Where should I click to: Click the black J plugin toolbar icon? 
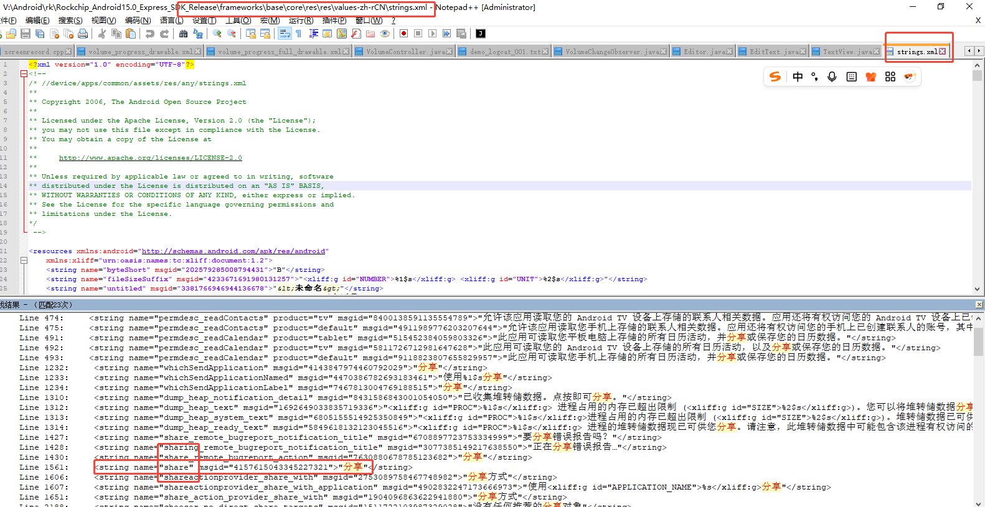480,34
